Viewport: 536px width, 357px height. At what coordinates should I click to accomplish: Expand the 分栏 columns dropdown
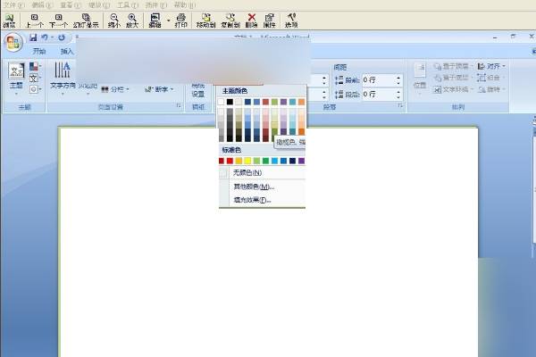tap(115, 89)
